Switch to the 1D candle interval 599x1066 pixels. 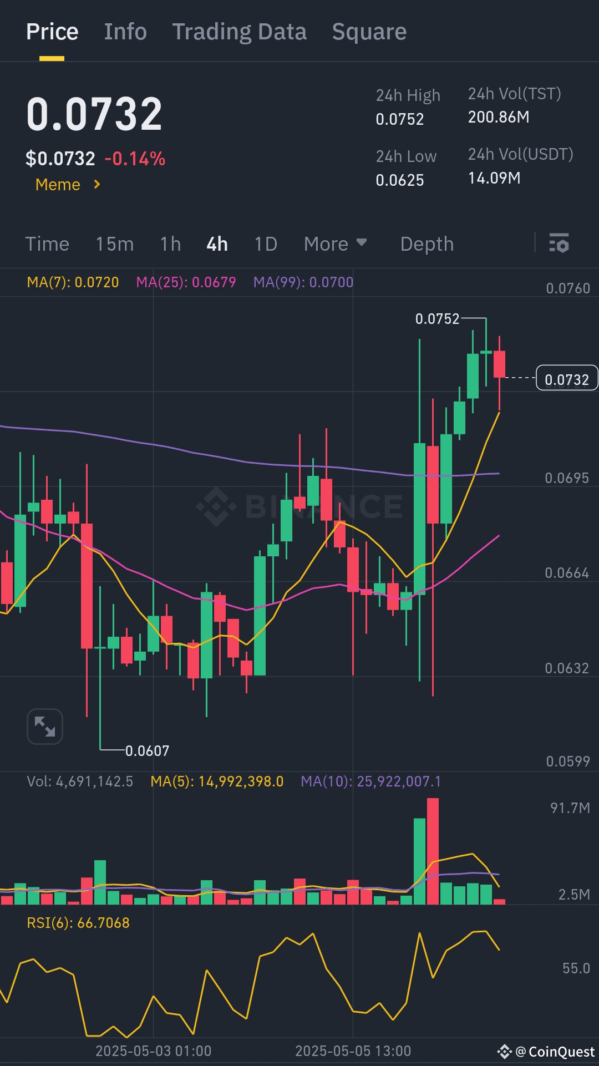(x=265, y=243)
